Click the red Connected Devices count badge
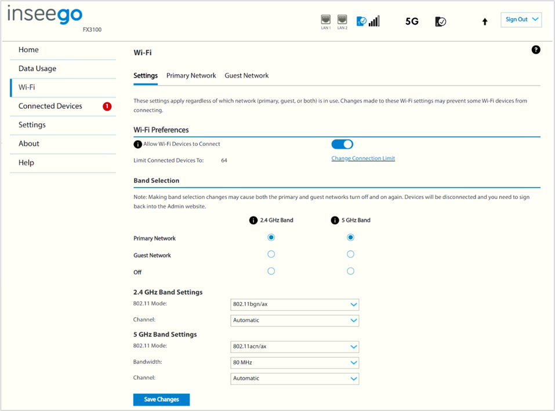This screenshot has width=555, height=411. [x=107, y=107]
